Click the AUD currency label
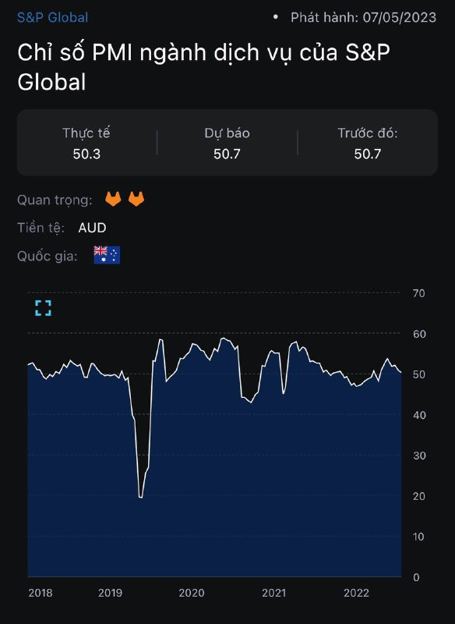 point(92,228)
